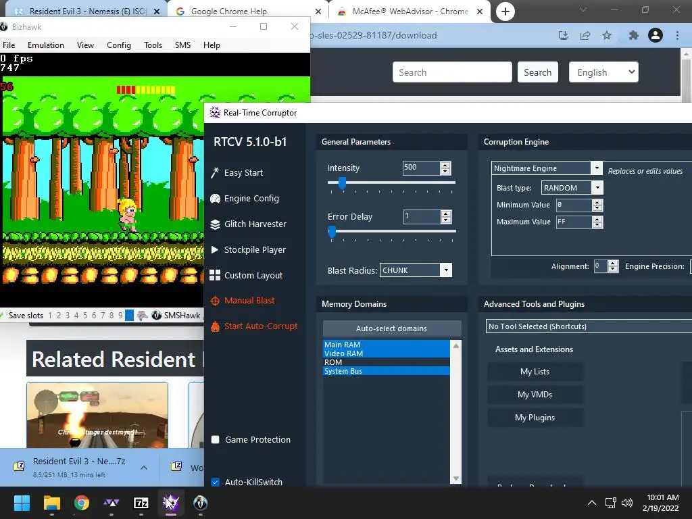This screenshot has width=692, height=519.
Task: Open volume control in system tray
Action: 627,503
